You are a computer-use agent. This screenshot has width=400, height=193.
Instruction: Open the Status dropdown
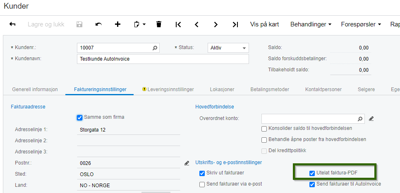tap(228, 48)
